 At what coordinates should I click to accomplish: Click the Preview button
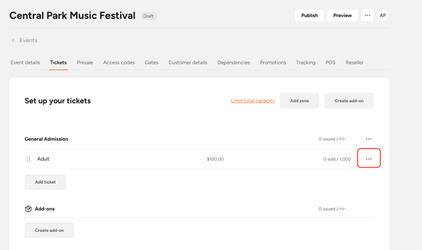pyautogui.click(x=343, y=15)
